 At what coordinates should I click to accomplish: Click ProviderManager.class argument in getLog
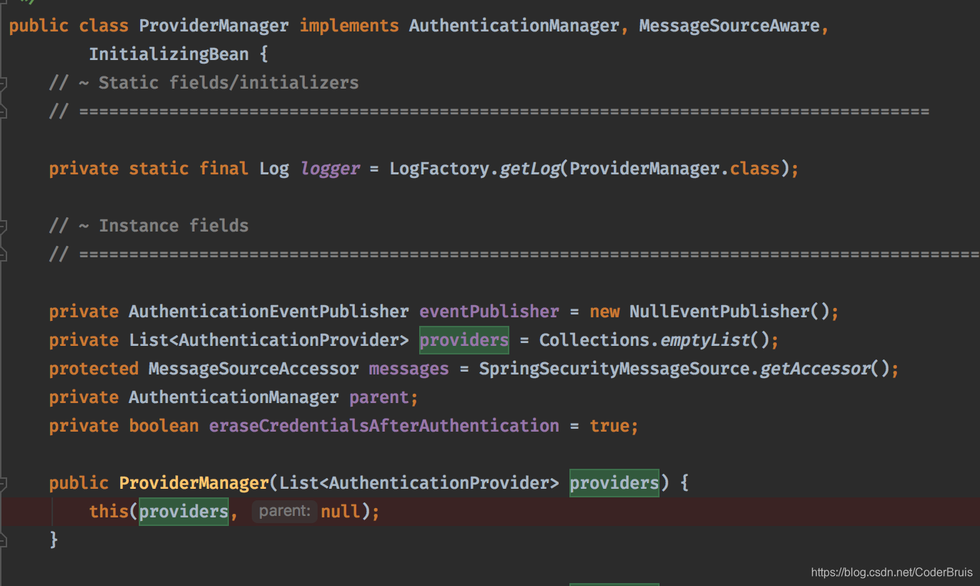click(675, 169)
